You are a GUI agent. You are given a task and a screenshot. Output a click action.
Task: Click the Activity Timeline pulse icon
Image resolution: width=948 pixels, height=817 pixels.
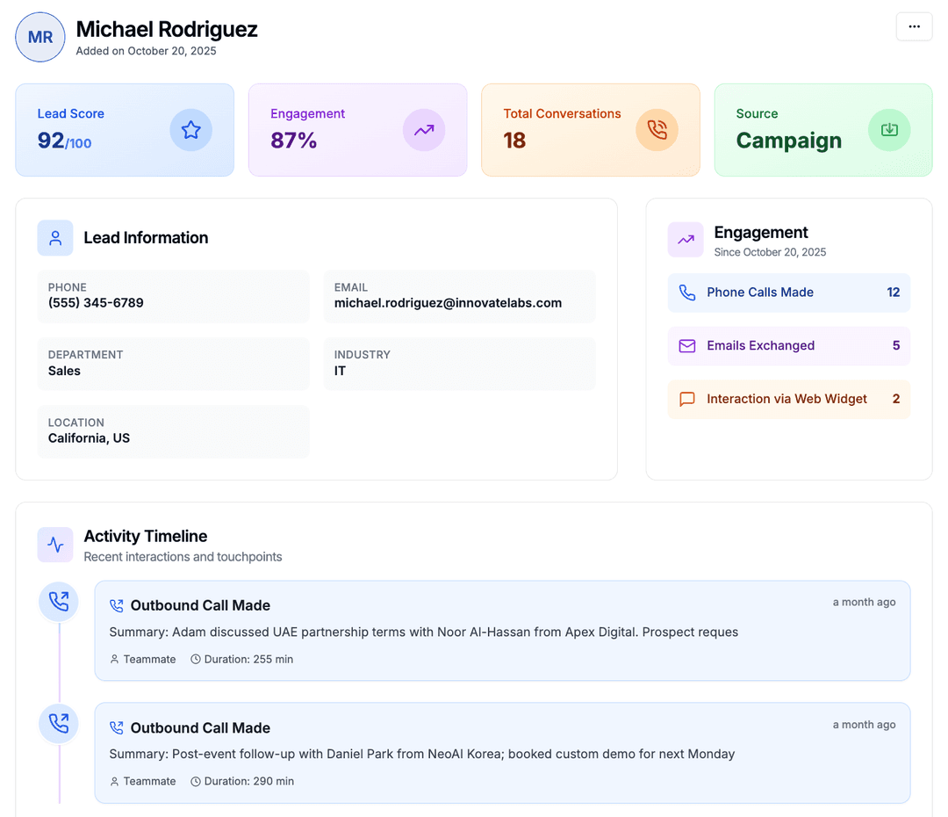pyautogui.click(x=55, y=545)
